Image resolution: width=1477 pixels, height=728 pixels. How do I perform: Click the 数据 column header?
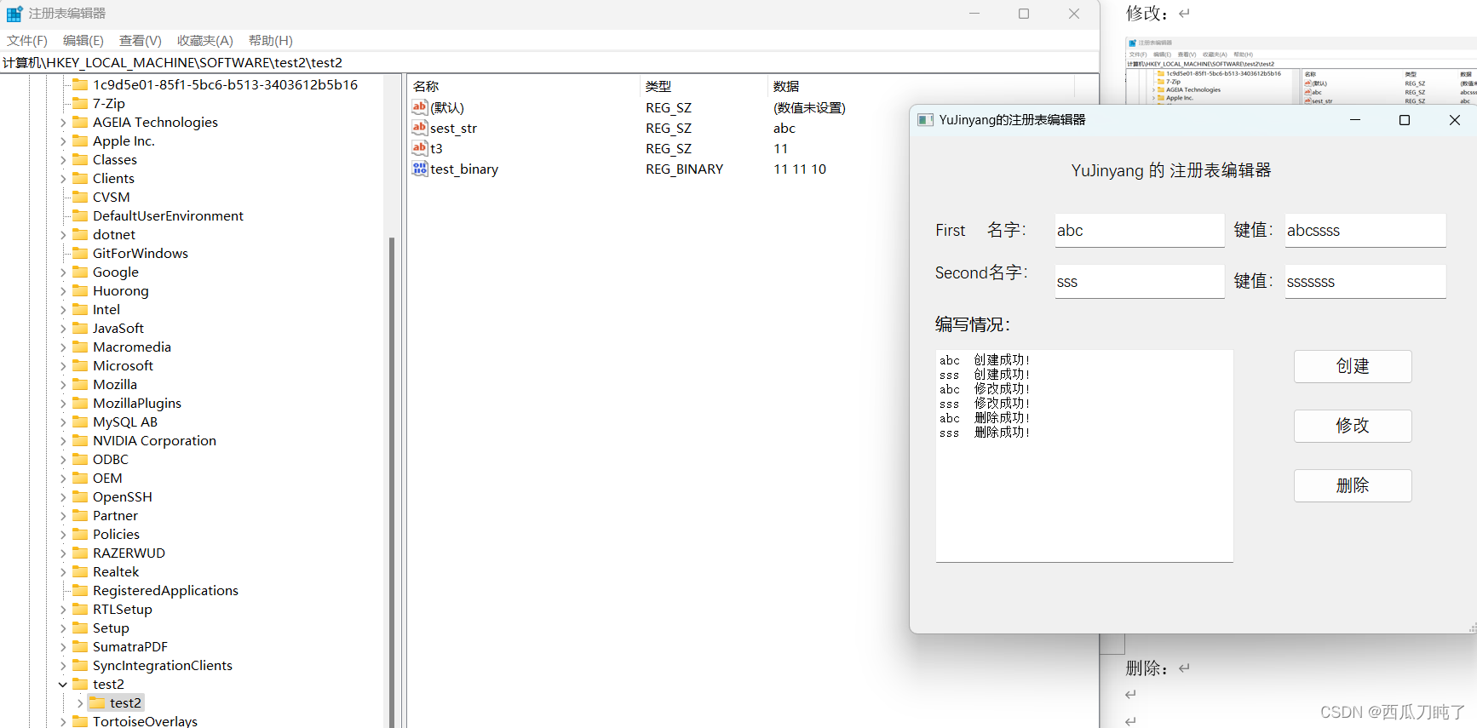pos(920,86)
